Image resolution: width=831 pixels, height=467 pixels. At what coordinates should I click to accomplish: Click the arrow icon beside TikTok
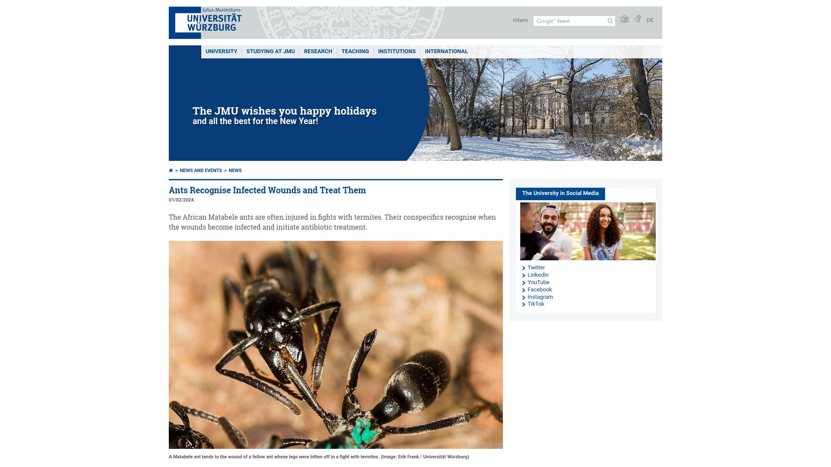[524, 304]
